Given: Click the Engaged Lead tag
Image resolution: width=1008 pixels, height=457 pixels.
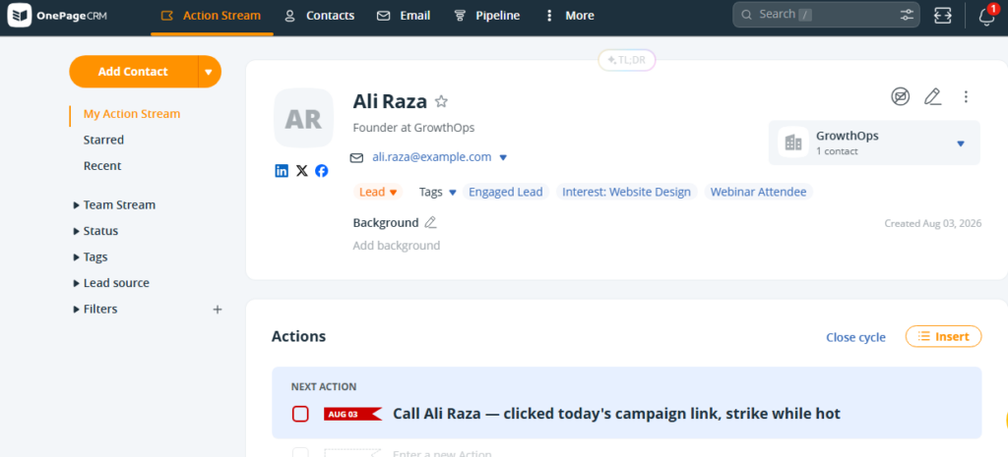Looking at the screenshot, I should coord(505,192).
